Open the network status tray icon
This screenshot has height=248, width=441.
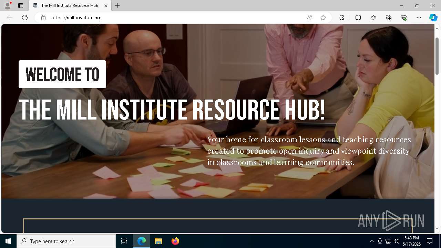click(x=388, y=241)
